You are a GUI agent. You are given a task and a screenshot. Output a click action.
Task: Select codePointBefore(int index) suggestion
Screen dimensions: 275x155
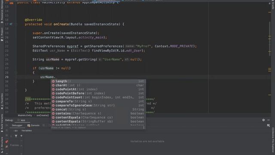98,93
